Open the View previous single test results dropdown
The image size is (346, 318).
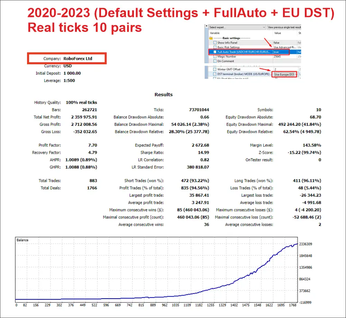tap(284, 27)
